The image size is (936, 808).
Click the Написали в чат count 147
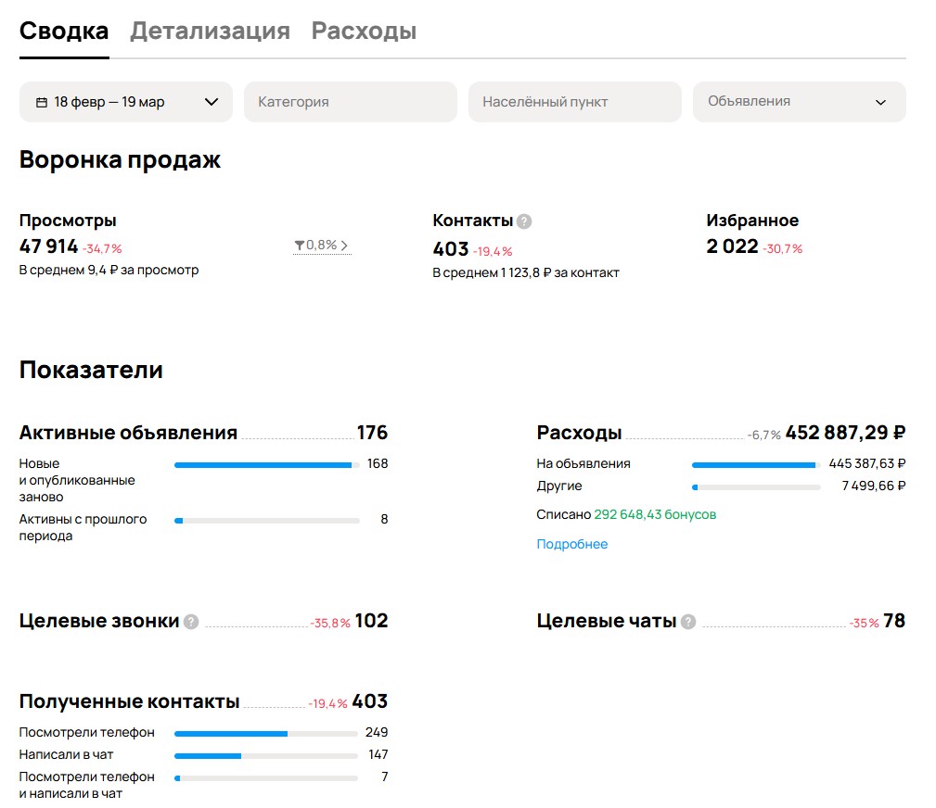(378, 754)
